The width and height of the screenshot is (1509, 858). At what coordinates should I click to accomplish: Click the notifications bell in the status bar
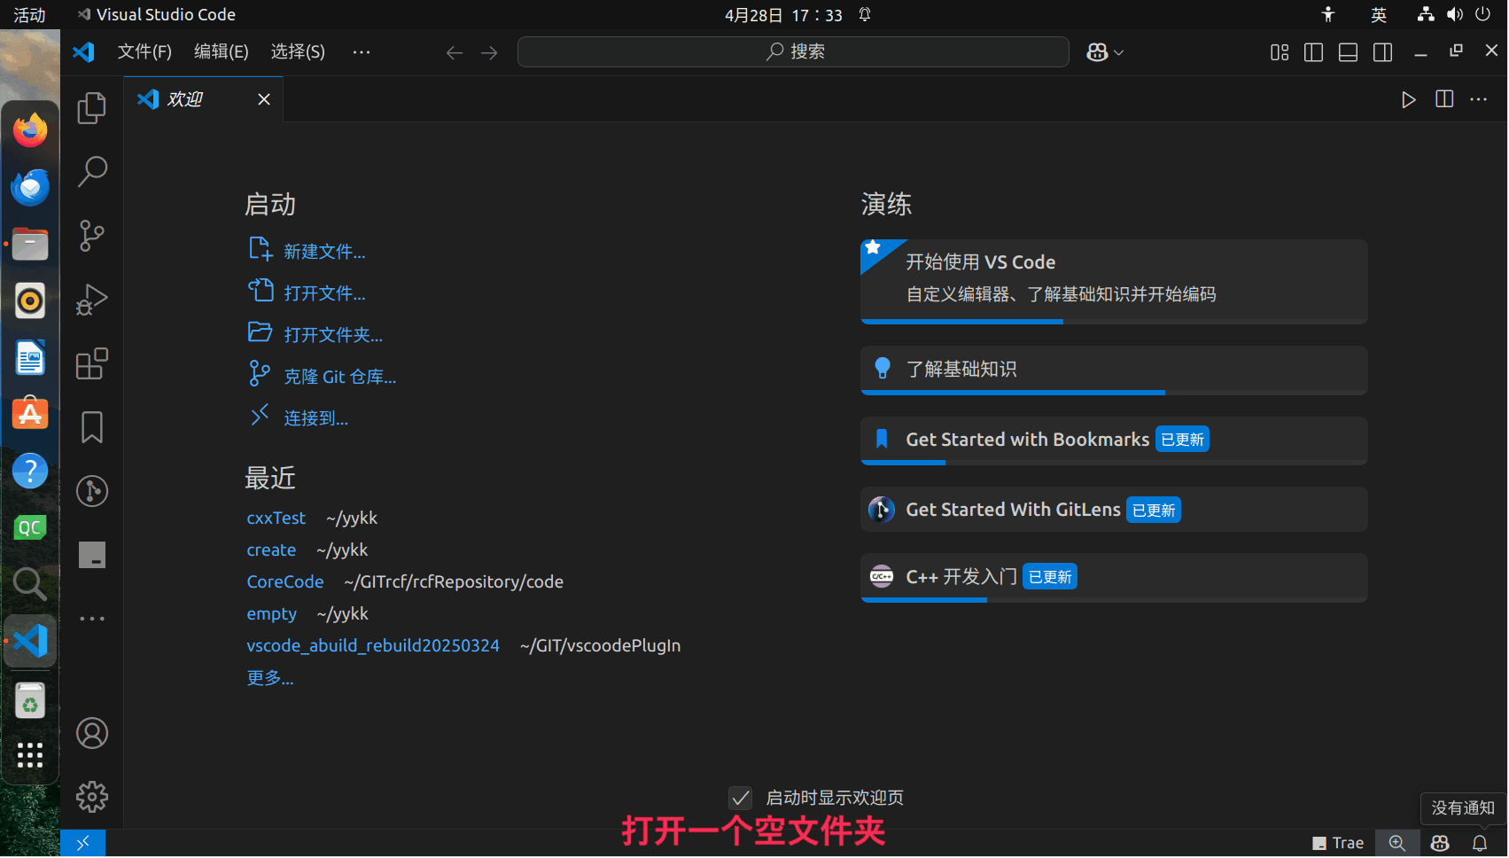click(x=1482, y=842)
